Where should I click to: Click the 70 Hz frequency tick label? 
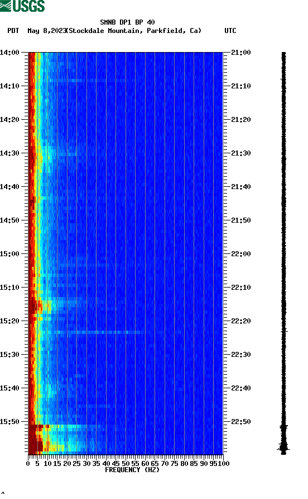(x=165, y=464)
